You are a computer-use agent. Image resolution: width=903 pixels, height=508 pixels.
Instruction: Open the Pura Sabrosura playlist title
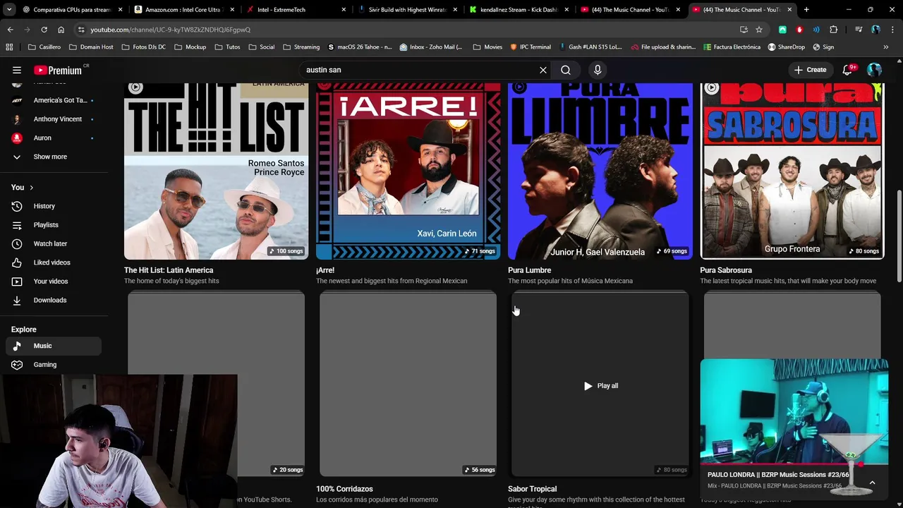[x=726, y=270]
